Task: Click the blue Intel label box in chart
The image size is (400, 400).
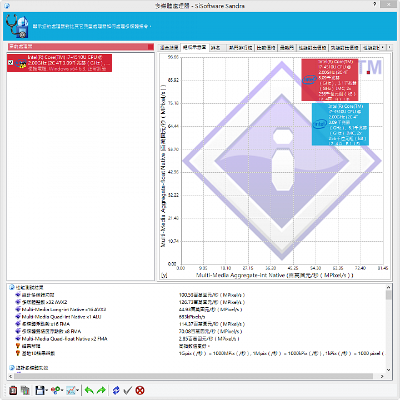Action: tap(340, 124)
